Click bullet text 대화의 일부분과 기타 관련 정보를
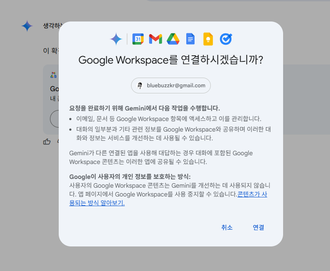This screenshot has height=271, width=330. [x=174, y=134]
